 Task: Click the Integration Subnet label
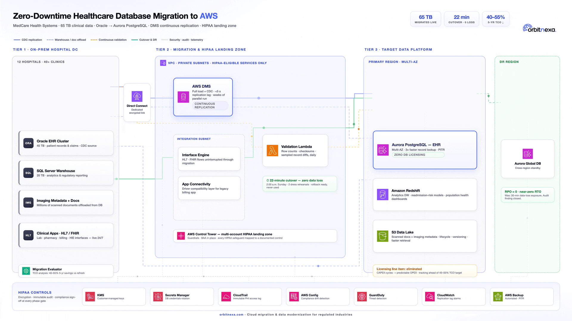[x=194, y=139]
